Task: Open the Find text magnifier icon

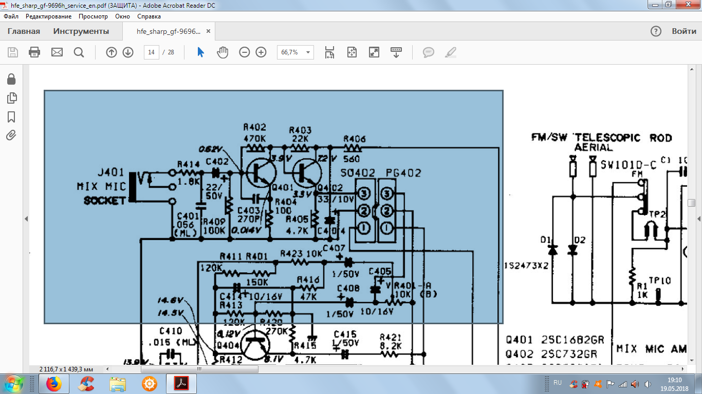Action: pos(79,52)
